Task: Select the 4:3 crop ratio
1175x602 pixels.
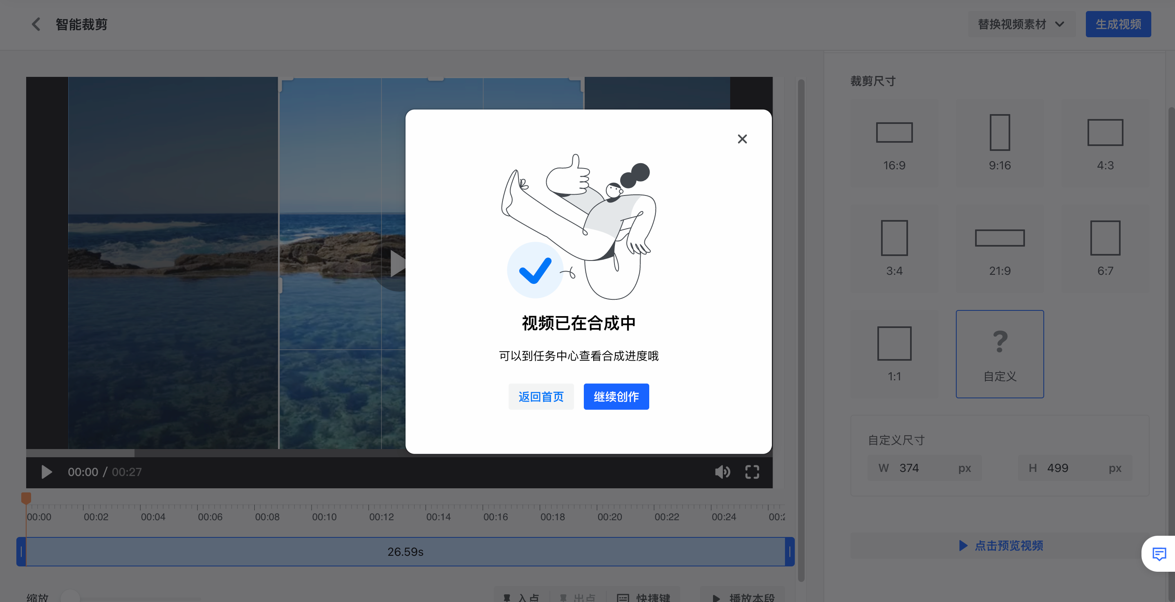Action: coord(1105,143)
